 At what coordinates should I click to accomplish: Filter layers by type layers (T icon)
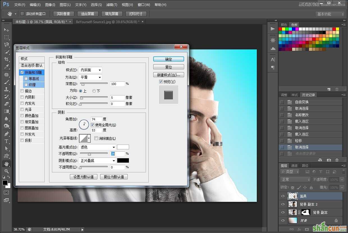(x=320, y=172)
